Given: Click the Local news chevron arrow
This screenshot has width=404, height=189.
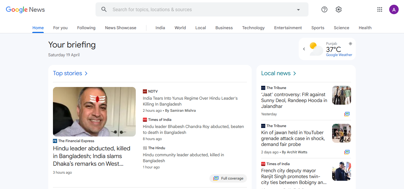Looking at the screenshot, I should click(x=295, y=73).
